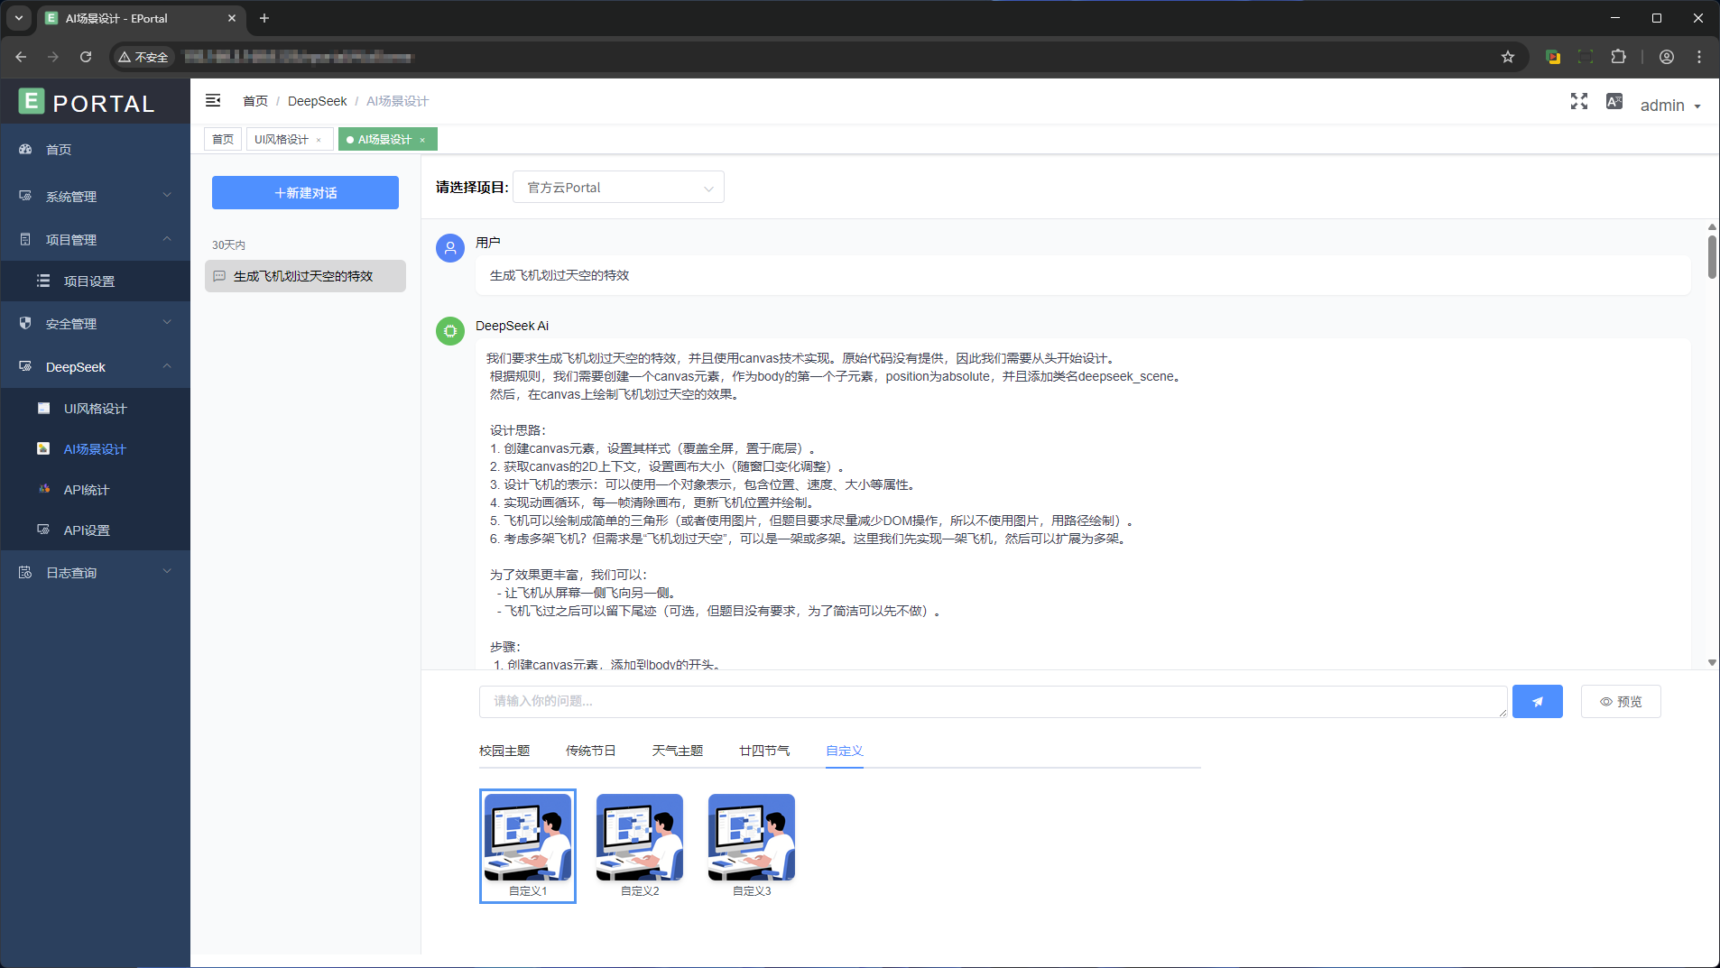
Task: Open the 首页 page tab
Action: [223, 139]
